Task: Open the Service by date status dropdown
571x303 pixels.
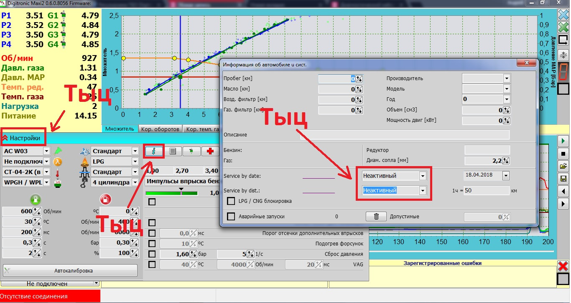Action: point(423,176)
